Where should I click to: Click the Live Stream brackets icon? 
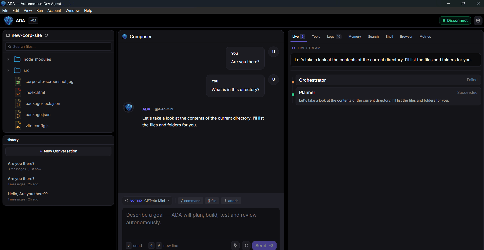(294, 48)
